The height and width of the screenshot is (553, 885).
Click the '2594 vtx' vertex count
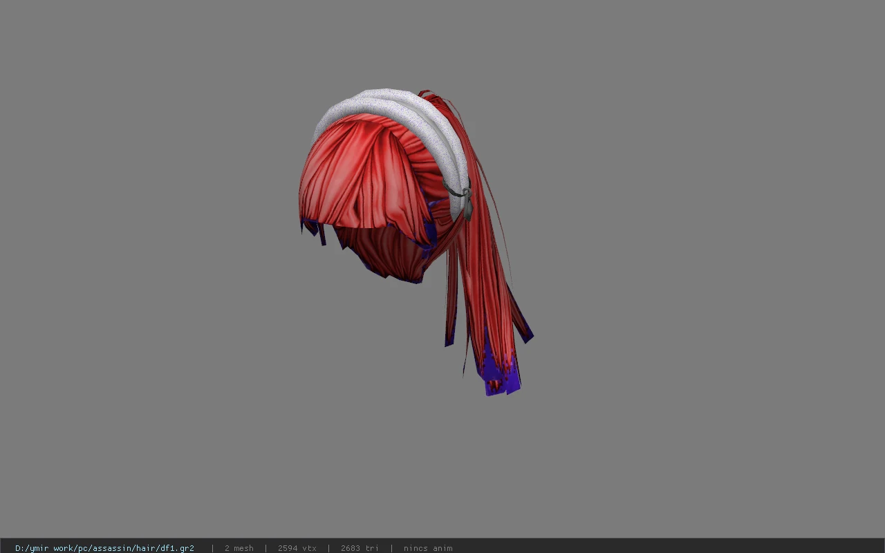click(297, 548)
